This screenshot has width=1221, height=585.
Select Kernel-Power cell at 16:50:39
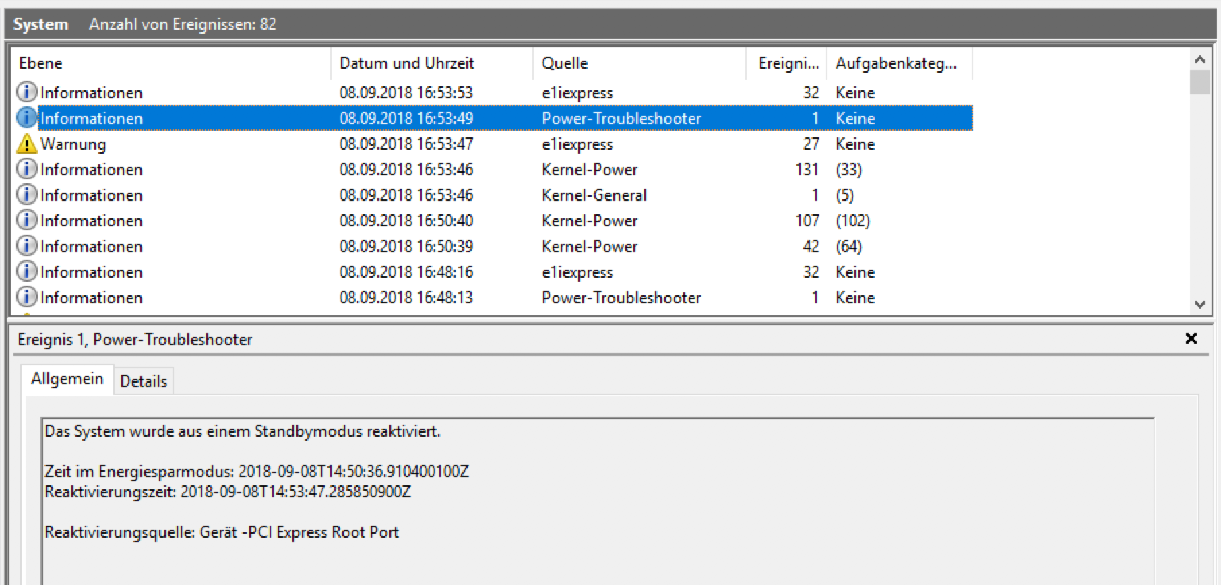pos(590,246)
